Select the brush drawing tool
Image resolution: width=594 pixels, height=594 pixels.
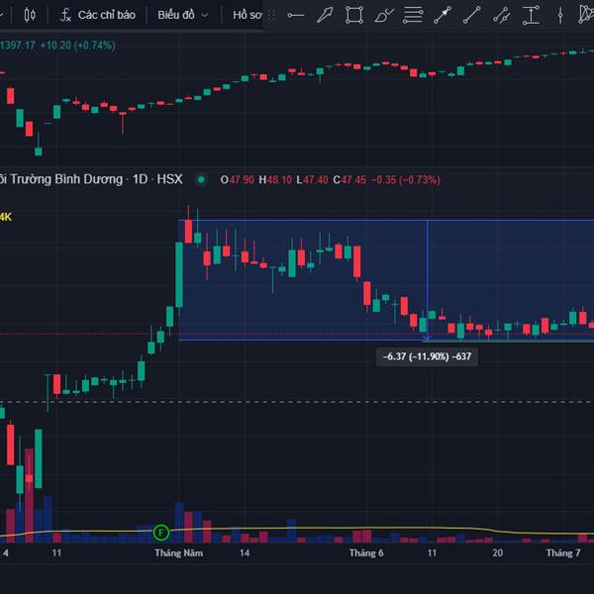(384, 15)
